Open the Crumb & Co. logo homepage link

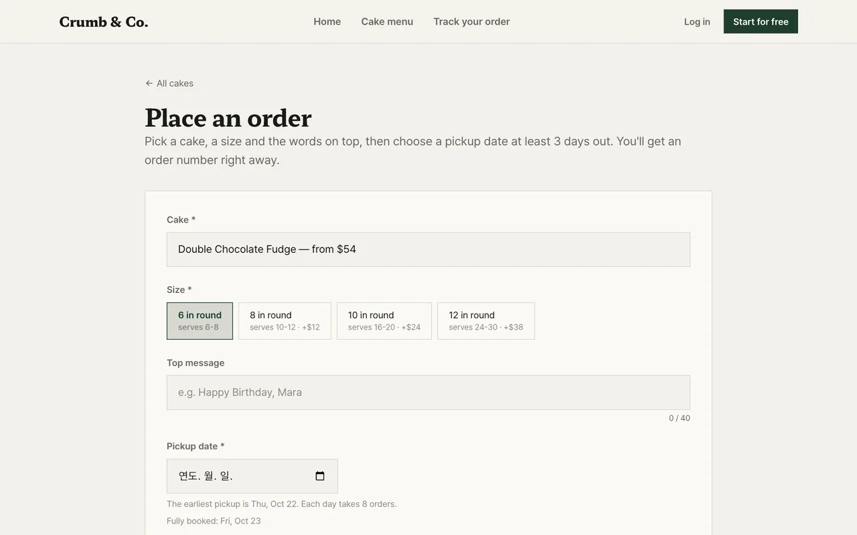point(104,21)
